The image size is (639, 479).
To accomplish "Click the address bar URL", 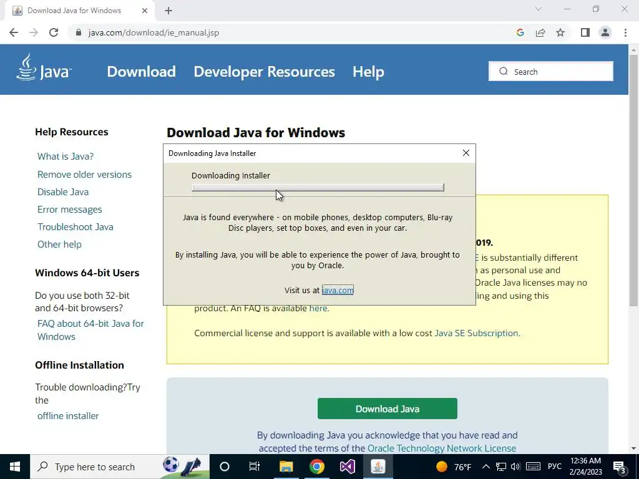I will tap(154, 32).
